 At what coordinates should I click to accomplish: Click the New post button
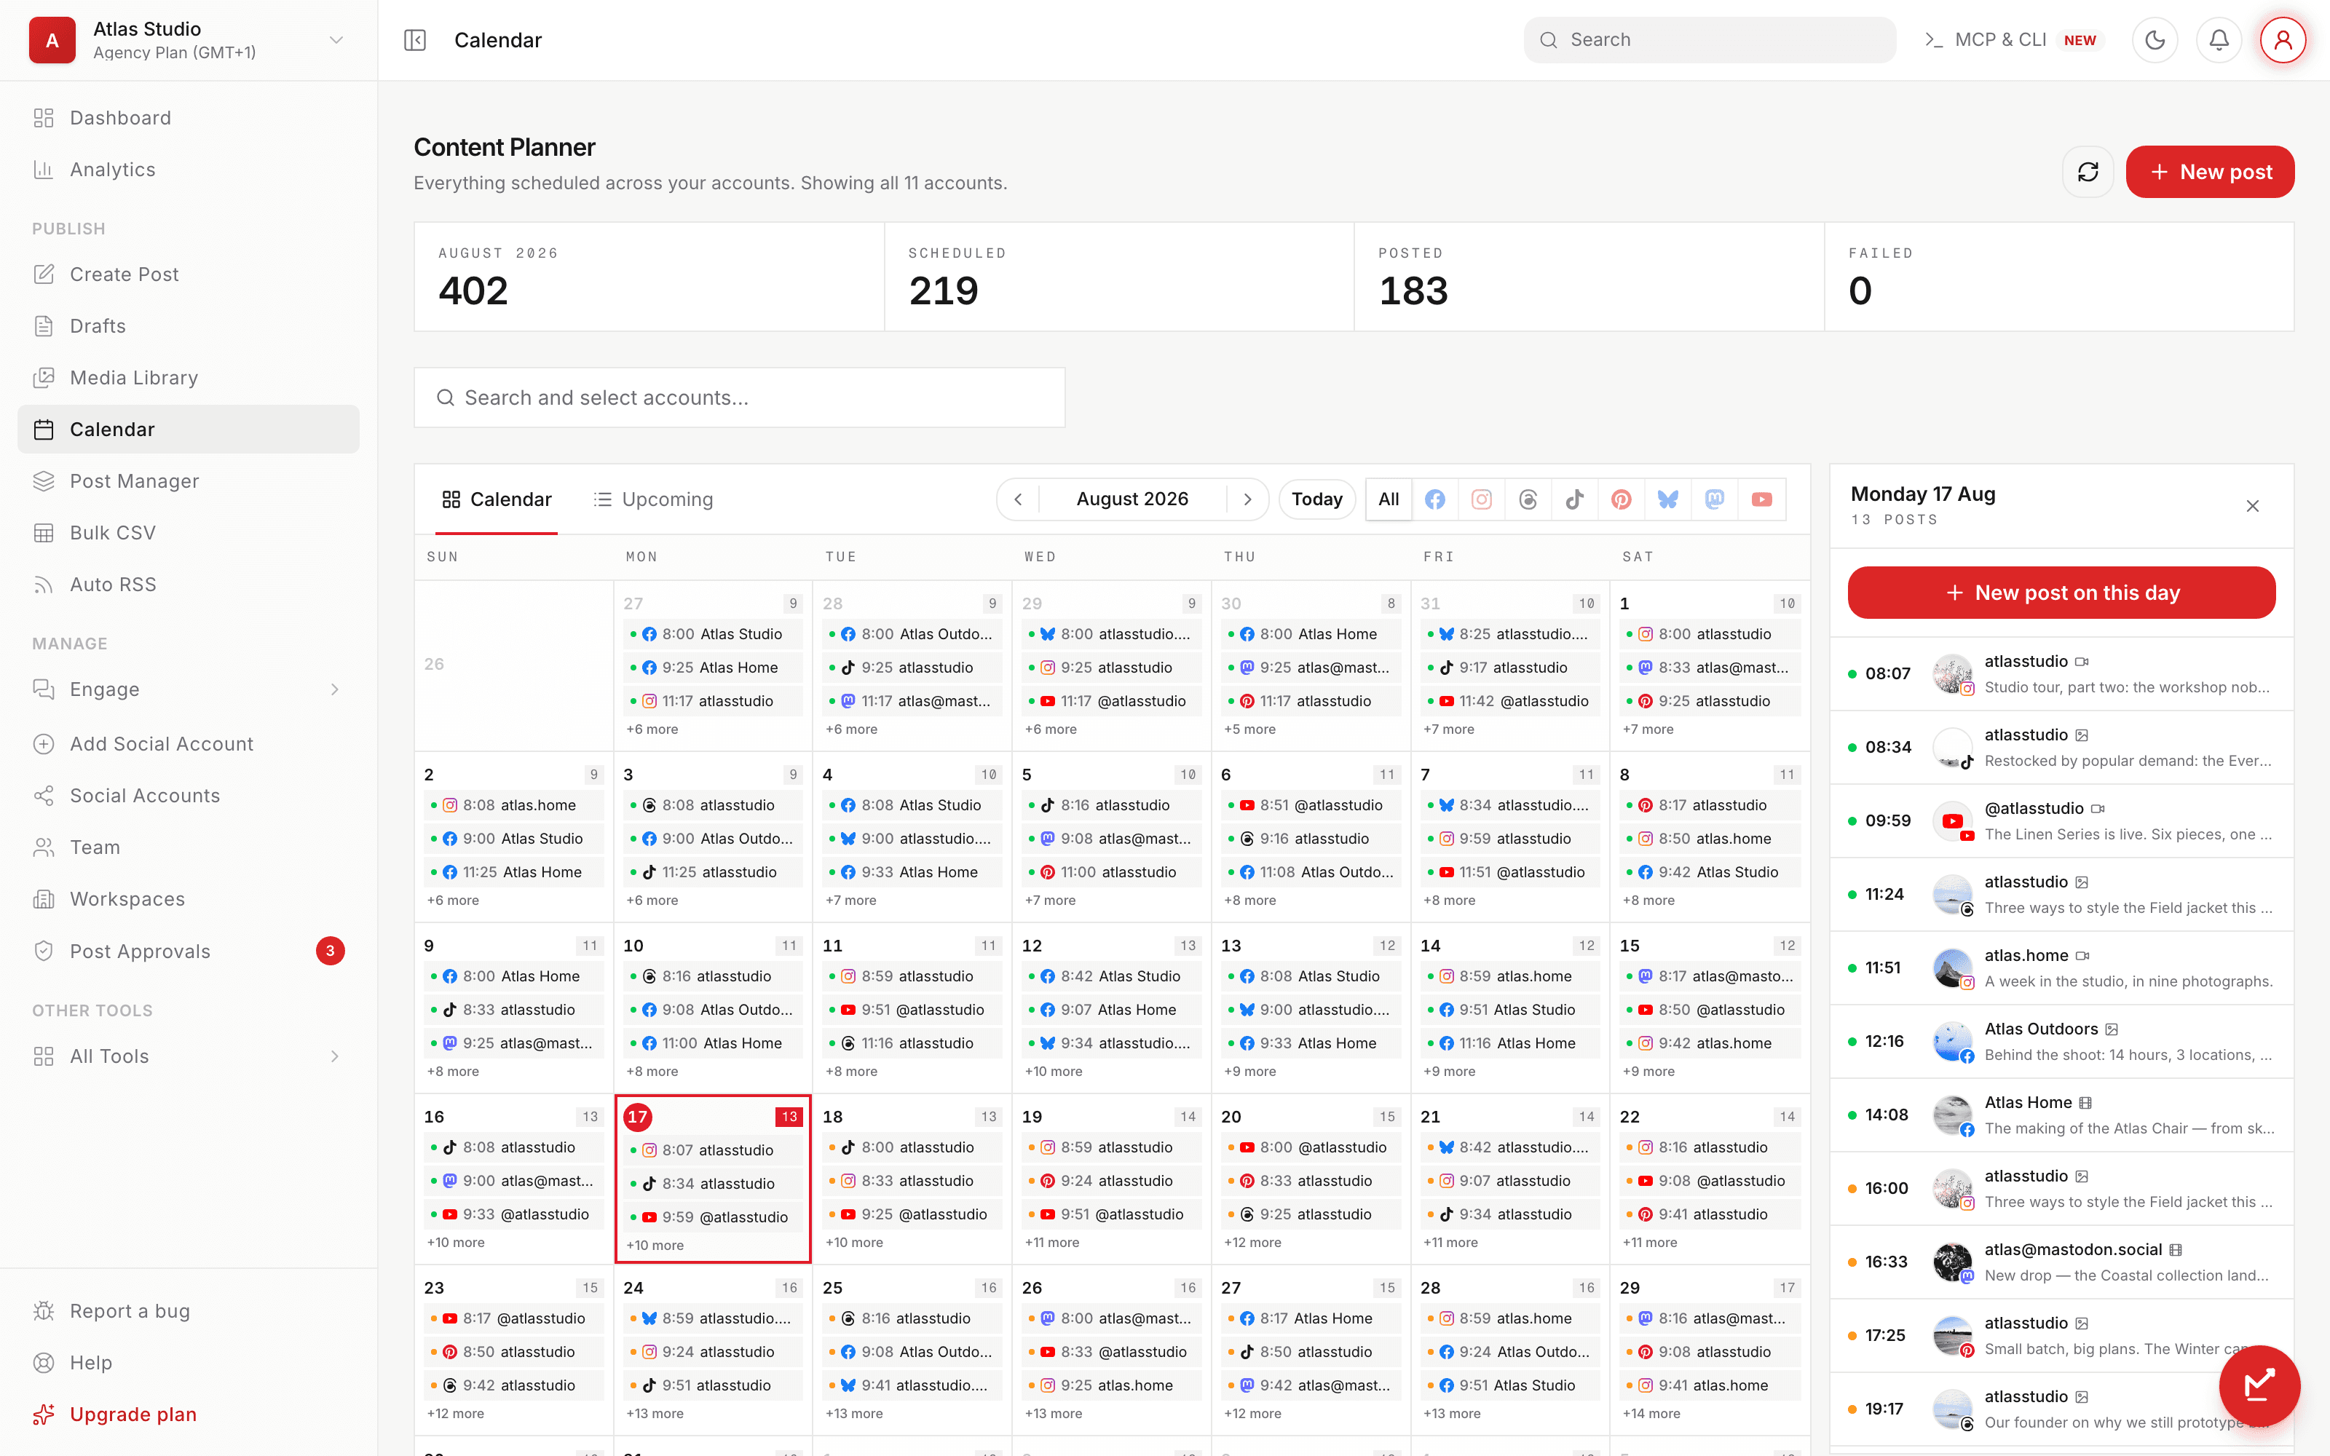click(2210, 171)
